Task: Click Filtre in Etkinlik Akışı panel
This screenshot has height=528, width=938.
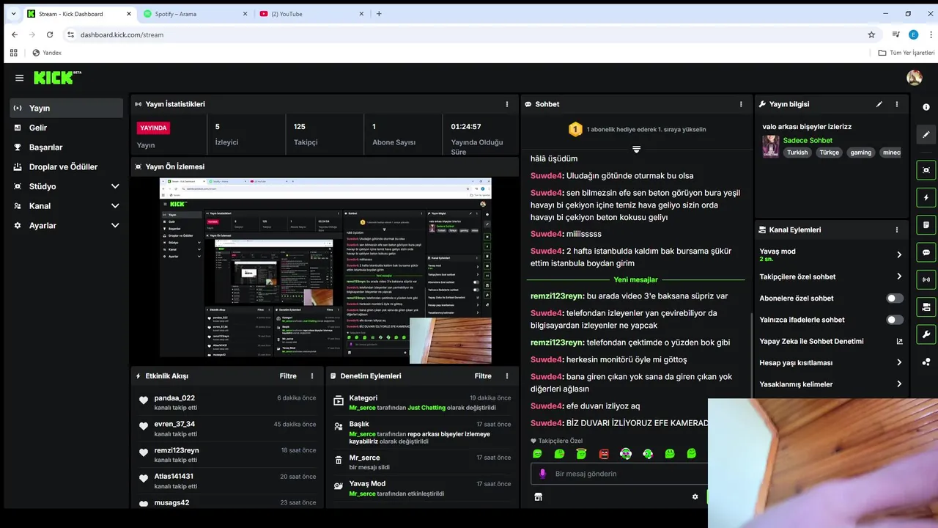Action: click(288, 376)
